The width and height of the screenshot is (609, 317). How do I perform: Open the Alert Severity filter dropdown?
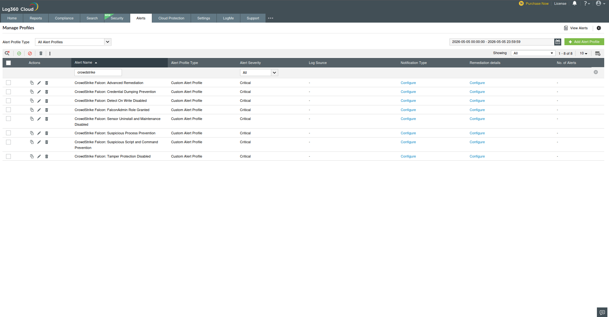[259, 73]
